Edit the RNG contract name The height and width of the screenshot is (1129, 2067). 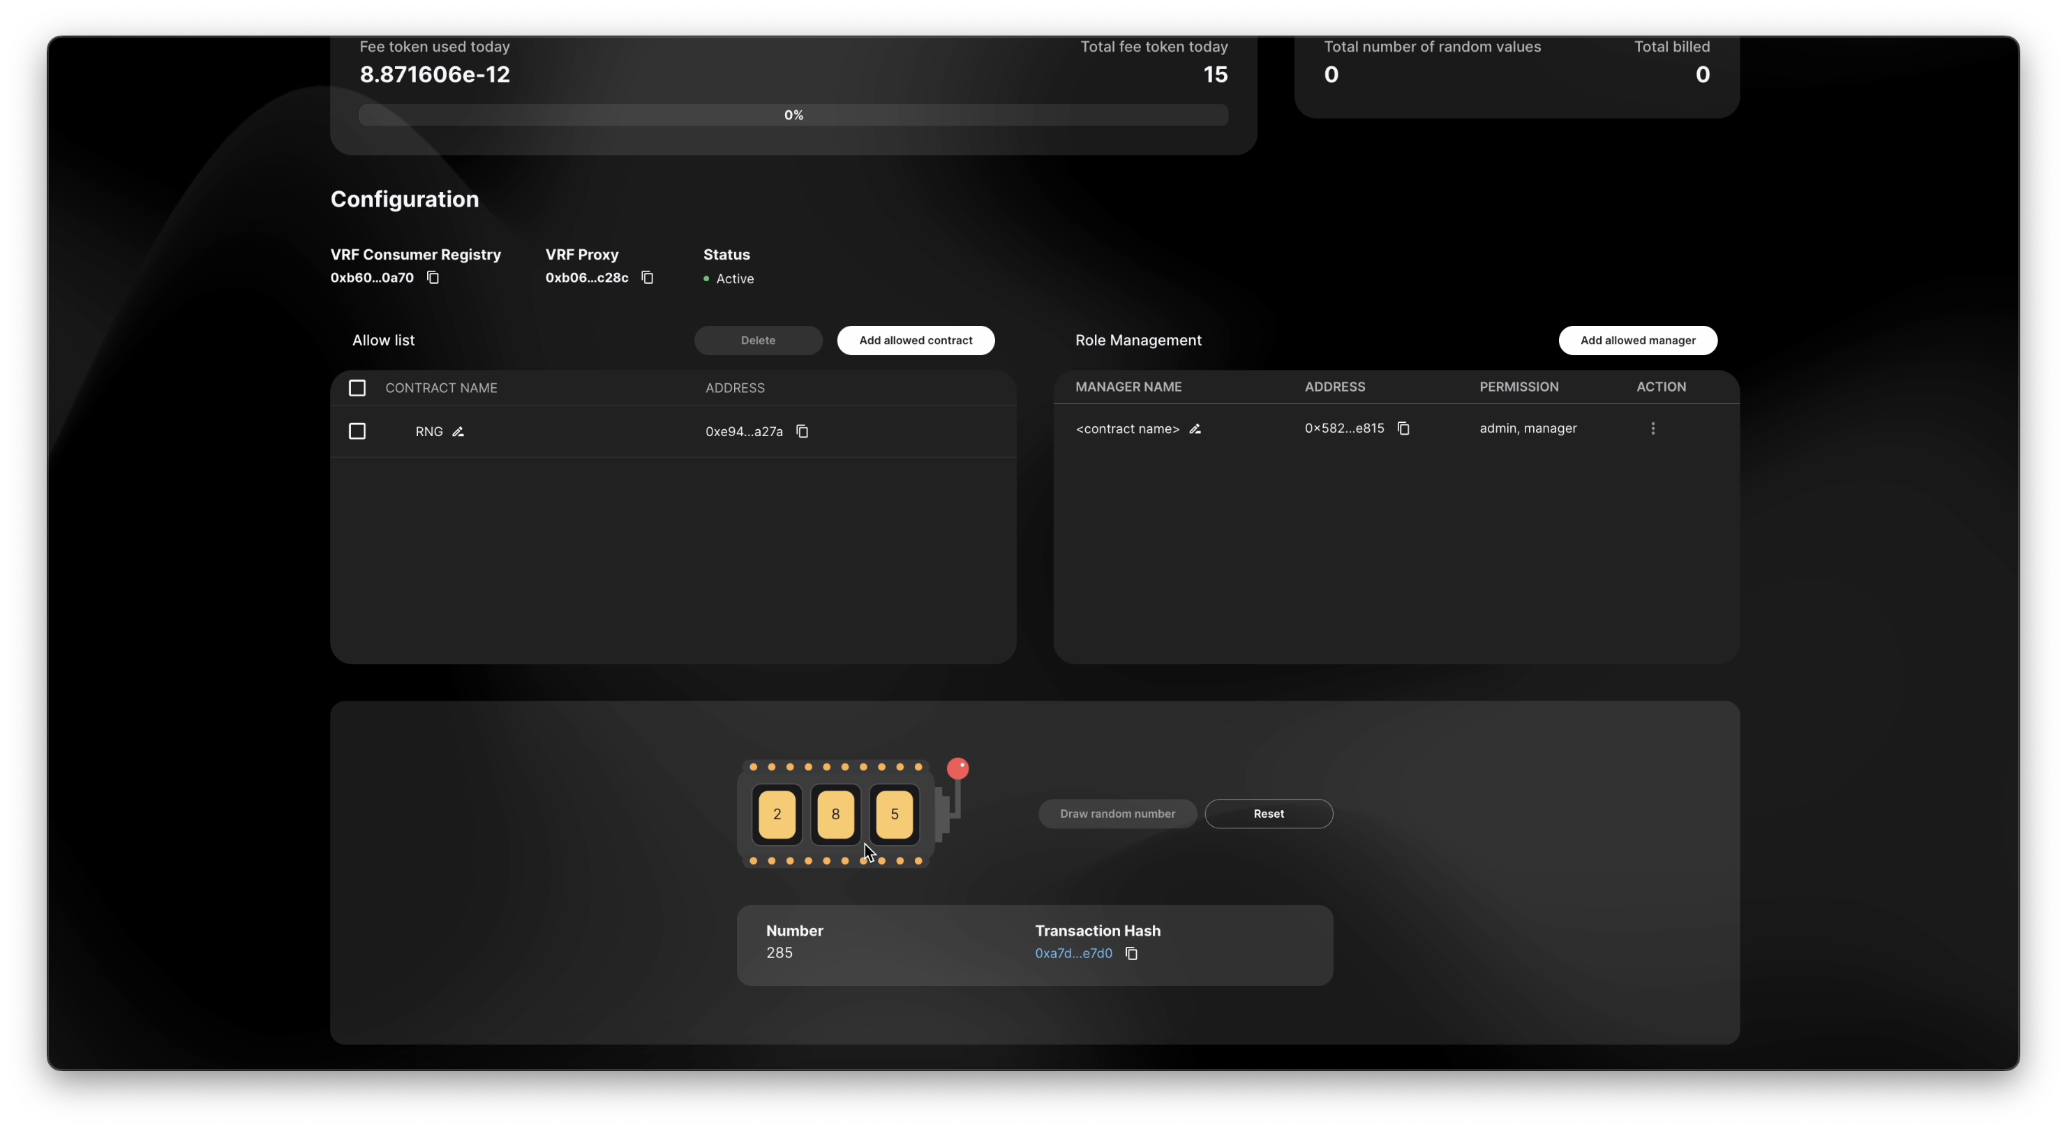(458, 432)
